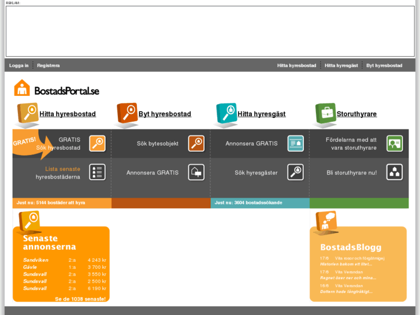Click the Senaste annonserna heading
The width and height of the screenshot is (420, 315).
49,242
